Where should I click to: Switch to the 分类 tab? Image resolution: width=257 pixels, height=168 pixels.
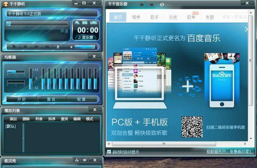(173, 17)
